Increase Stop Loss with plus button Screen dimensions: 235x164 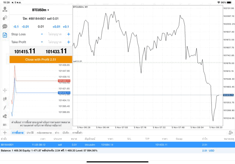[68, 34]
